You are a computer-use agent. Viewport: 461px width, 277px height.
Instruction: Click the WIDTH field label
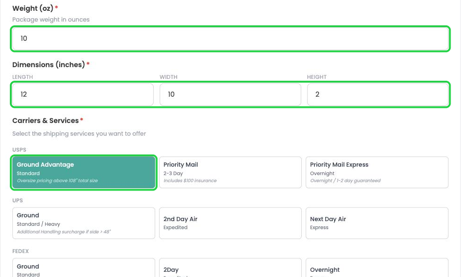pos(168,77)
